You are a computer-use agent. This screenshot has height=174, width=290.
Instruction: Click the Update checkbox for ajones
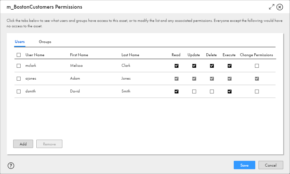[x=194, y=79]
